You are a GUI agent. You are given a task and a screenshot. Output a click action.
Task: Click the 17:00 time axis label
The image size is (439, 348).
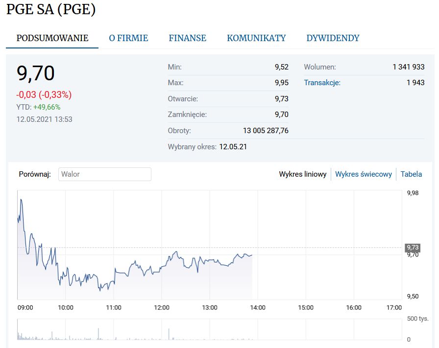(394, 308)
